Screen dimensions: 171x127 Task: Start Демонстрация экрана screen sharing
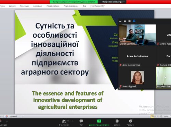[99, 123]
